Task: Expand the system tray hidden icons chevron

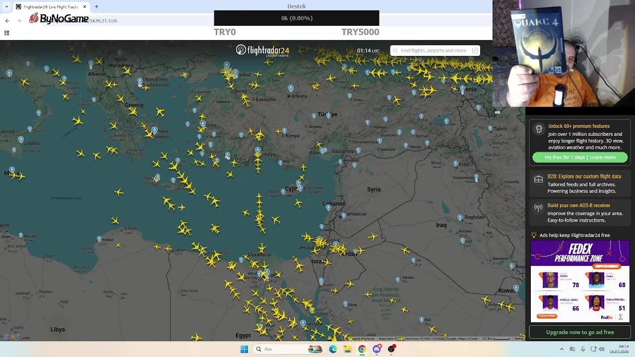Action: click(562, 349)
